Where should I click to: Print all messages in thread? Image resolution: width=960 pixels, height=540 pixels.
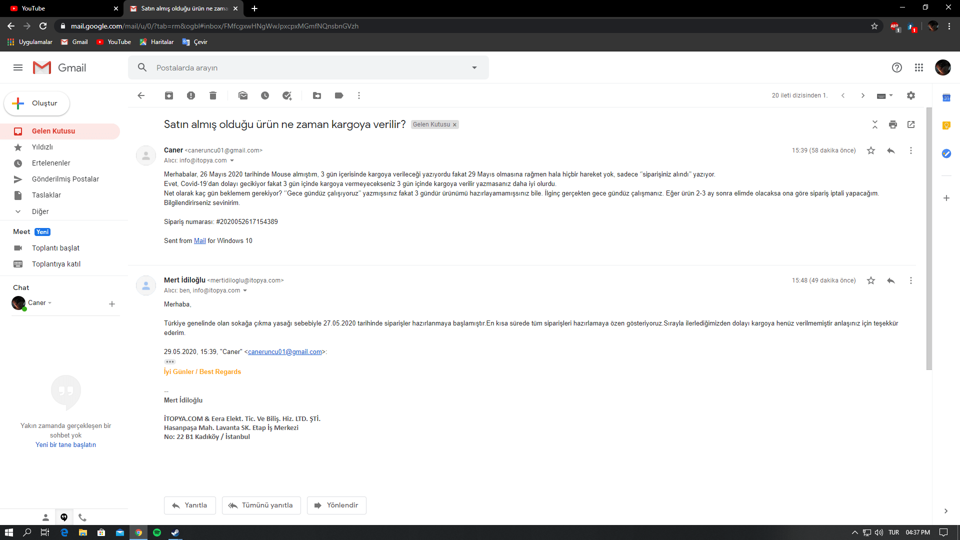tap(893, 124)
